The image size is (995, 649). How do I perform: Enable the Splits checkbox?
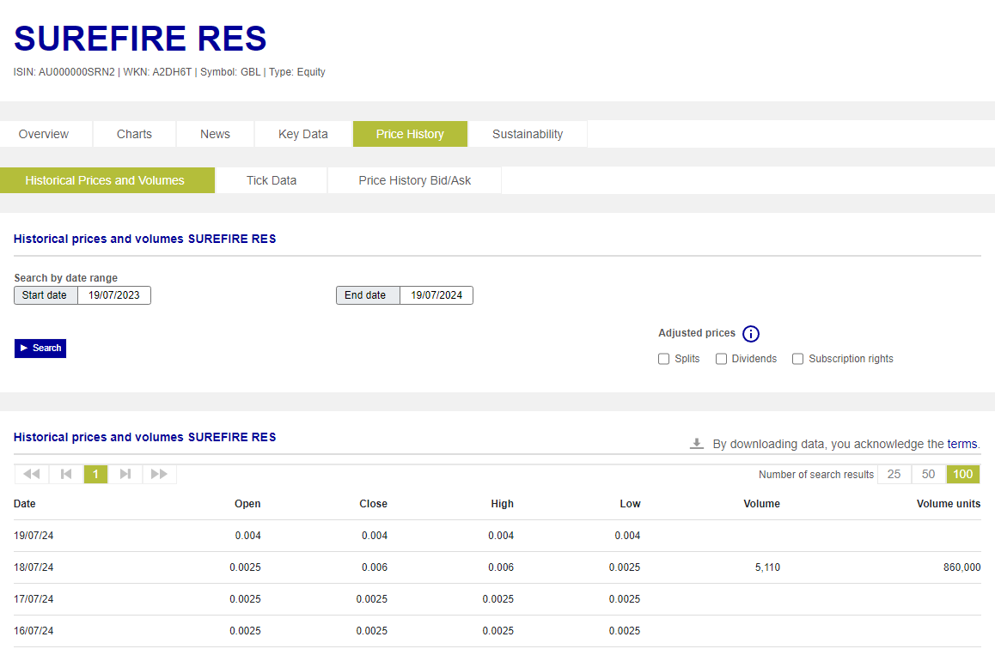point(663,359)
